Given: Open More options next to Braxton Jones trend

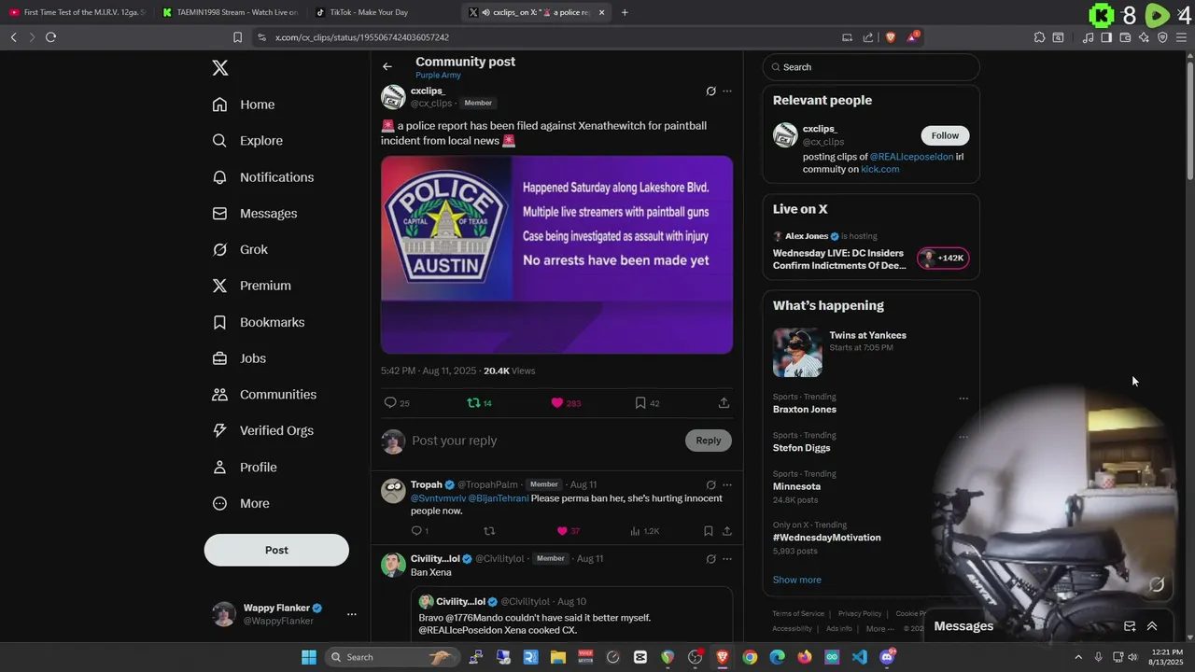Looking at the screenshot, I should pyautogui.click(x=963, y=399).
